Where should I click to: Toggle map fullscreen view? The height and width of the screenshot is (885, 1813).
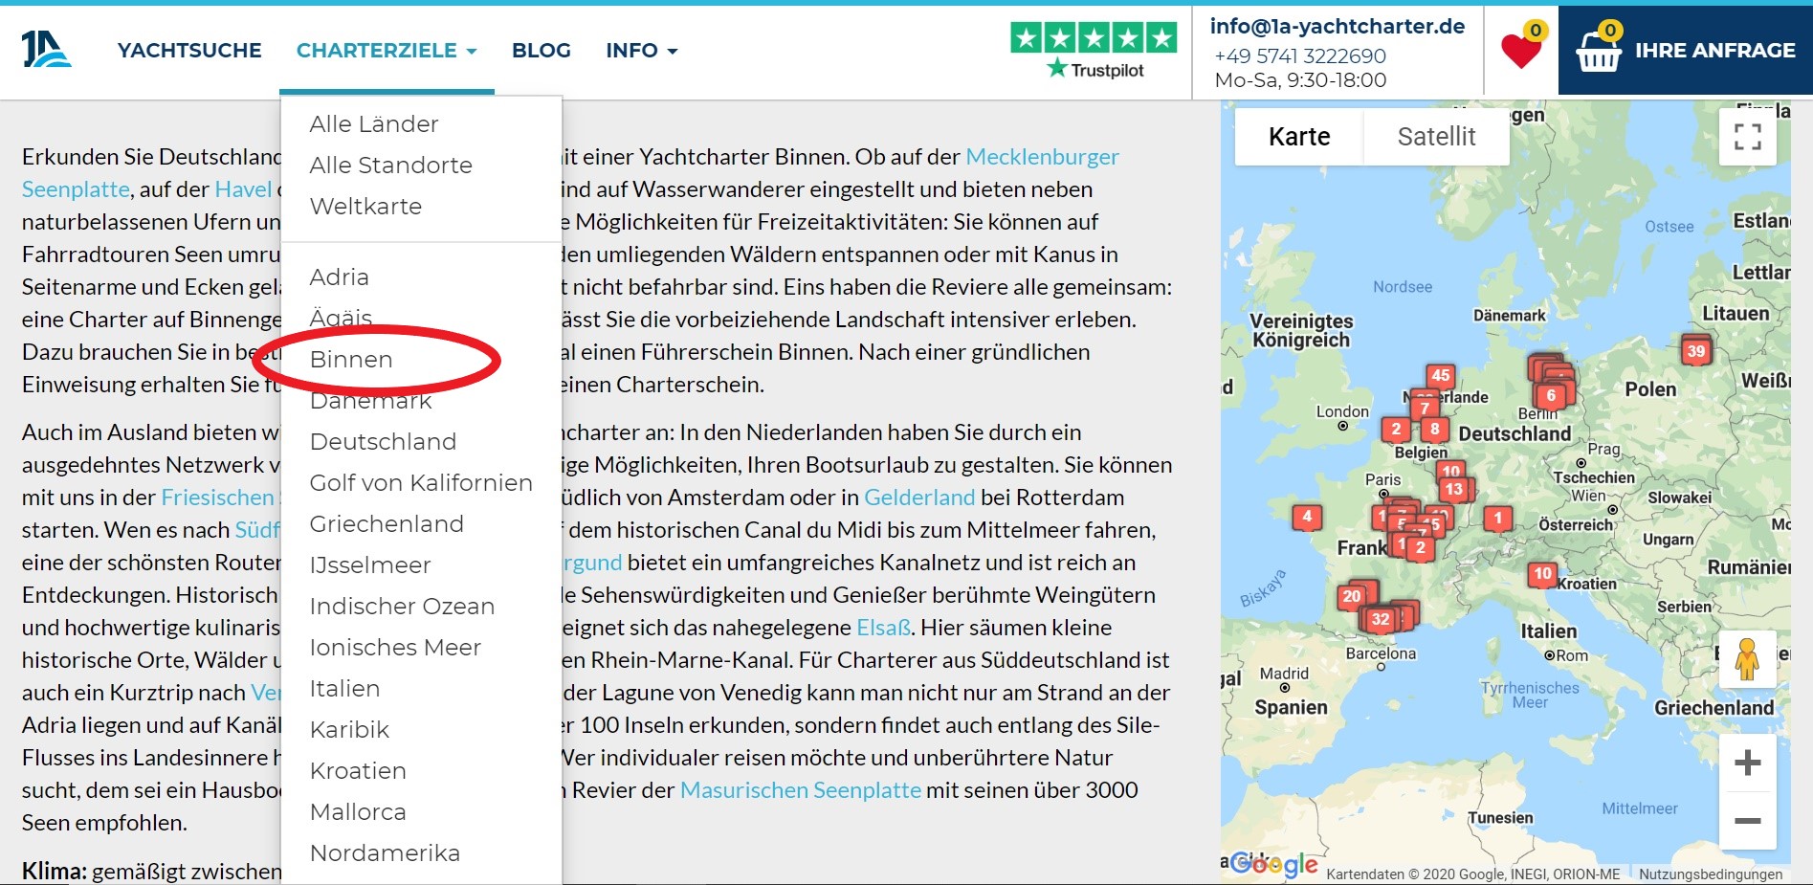point(1747,137)
